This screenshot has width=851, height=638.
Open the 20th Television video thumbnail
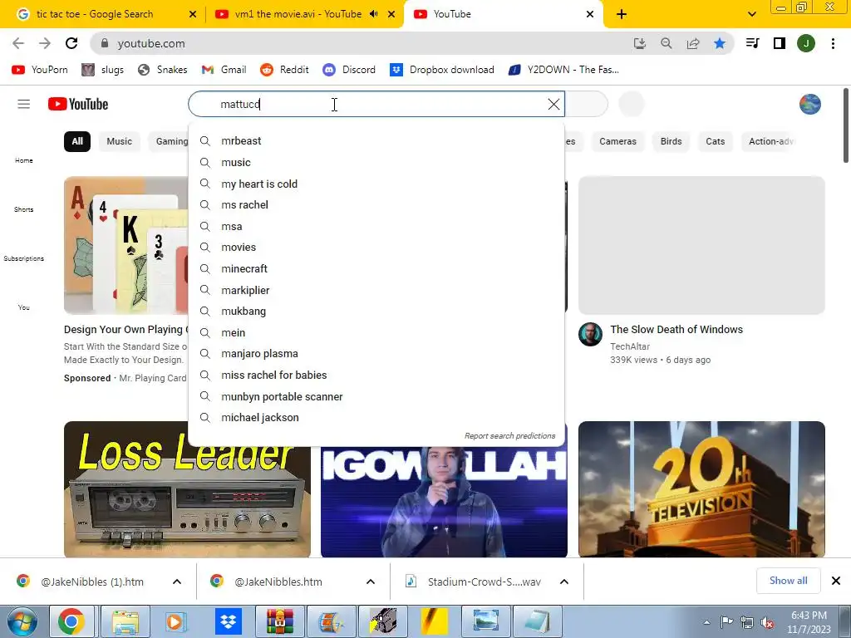[x=701, y=489]
